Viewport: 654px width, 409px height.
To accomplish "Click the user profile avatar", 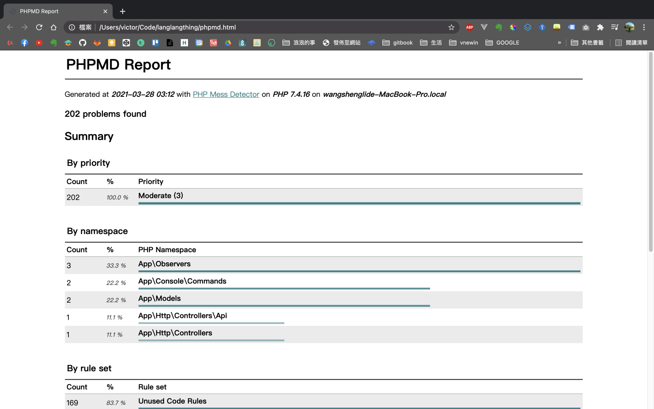I will point(629,27).
